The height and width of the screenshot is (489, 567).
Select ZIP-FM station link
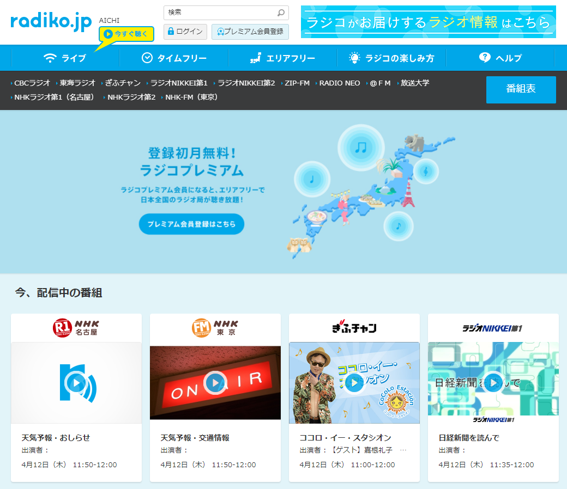(x=297, y=83)
